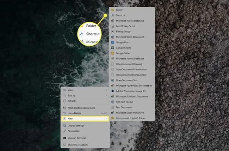Click the AutoHotkey Script icon
Viewport: 229px width, 151px height.
click(x=112, y=26)
